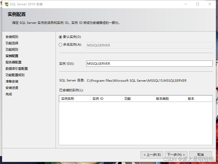Open 服务器配置 step in sidebar
Viewport: 218px width, 164px height.
tap(13, 62)
